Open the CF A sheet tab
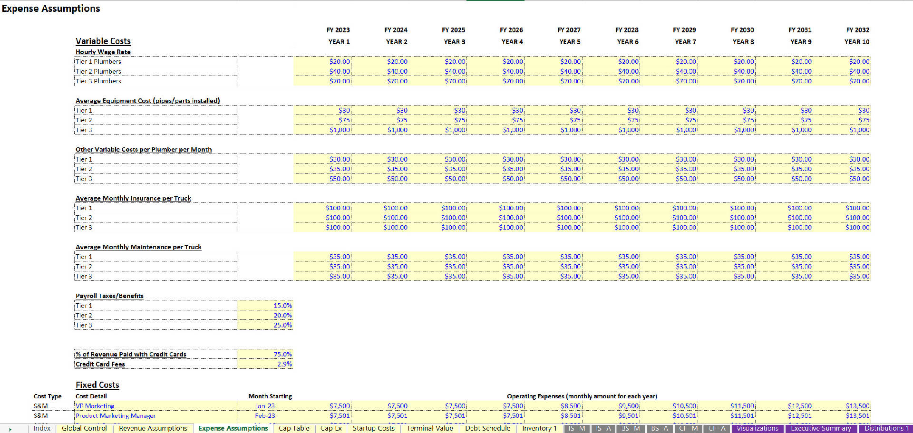The image size is (913, 433). coord(717,428)
